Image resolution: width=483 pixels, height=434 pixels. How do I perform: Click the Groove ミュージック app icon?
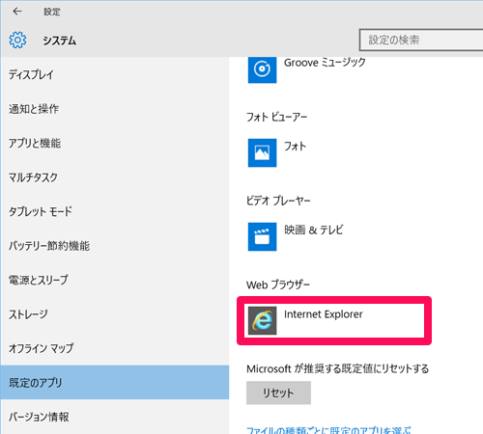[x=262, y=69]
